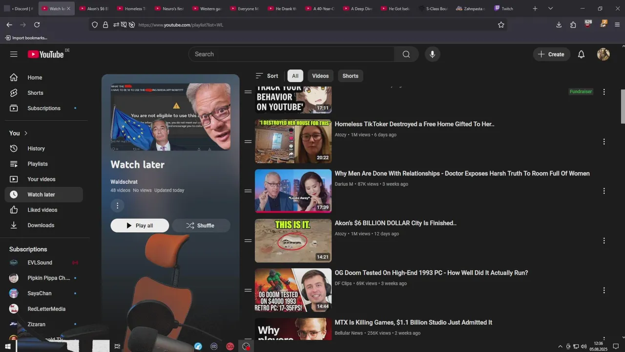Screen dimensions: 625x352
Task: Open the Homeless TikToker video thumbnail
Action: (293, 141)
